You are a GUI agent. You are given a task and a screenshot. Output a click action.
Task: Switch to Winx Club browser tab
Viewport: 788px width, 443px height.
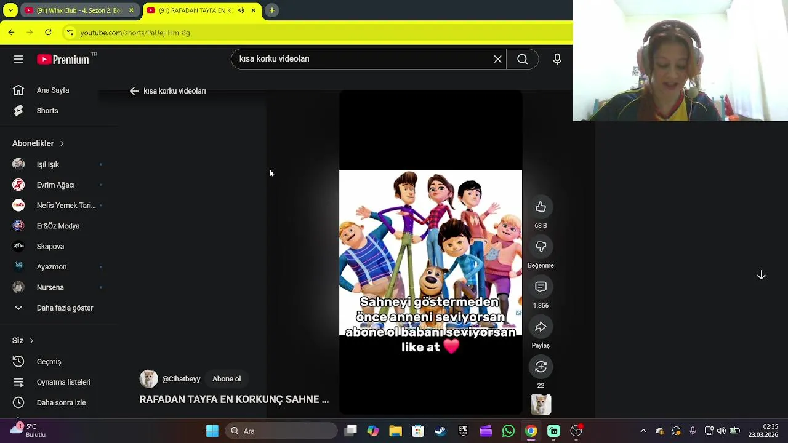pyautogui.click(x=79, y=10)
